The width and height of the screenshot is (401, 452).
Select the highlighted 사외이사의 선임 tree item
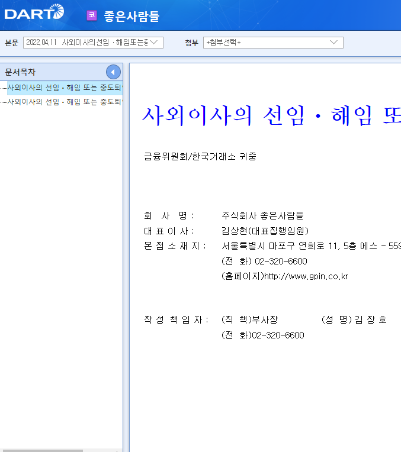tap(65, 88)
